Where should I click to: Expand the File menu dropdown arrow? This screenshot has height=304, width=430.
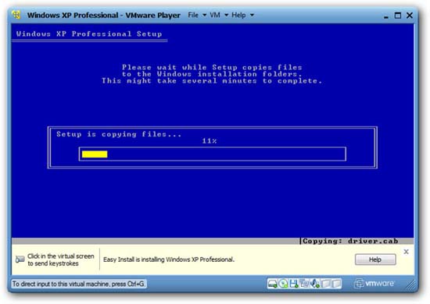click(204, 15)
